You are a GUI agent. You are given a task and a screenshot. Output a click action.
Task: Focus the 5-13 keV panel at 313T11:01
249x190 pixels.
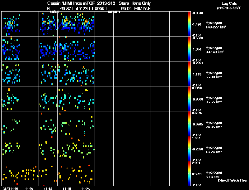tap(11, 173)
